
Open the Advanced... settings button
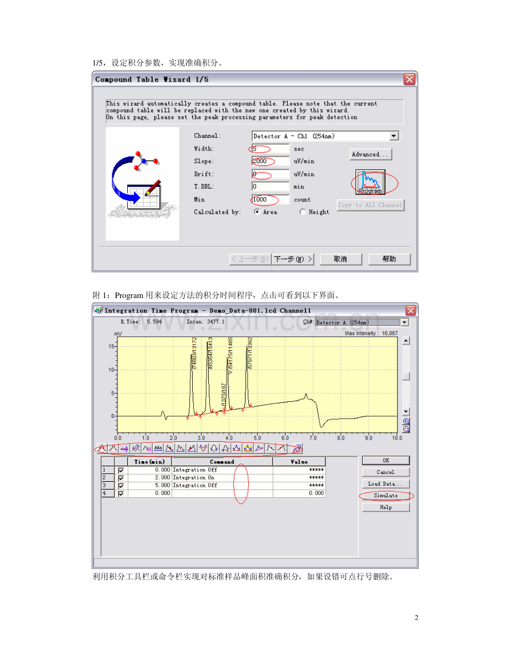370,154
